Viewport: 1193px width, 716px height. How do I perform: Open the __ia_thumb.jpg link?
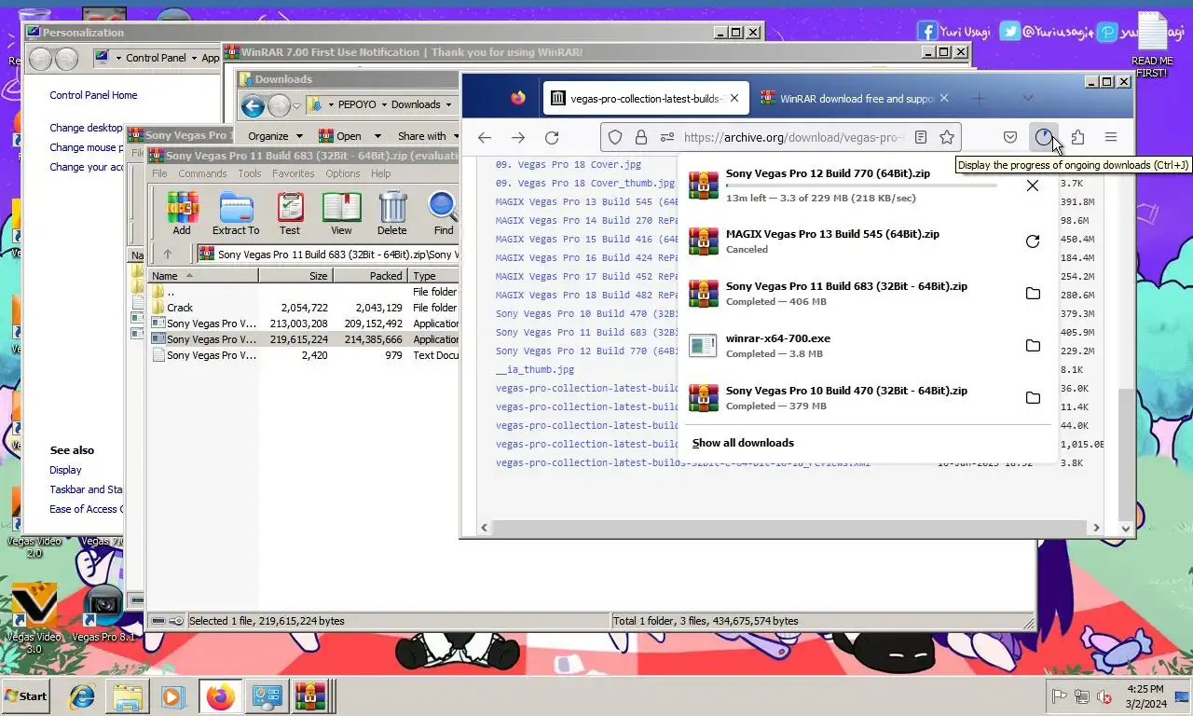535,369
